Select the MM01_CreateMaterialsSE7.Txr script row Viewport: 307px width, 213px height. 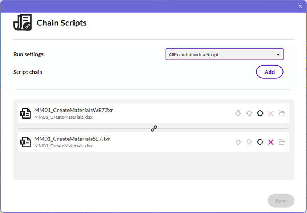click(x=134, y=142)
